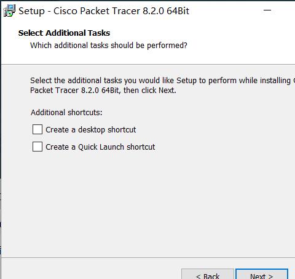Minimize the Packet Tracer setup window
The image size is (295, 279).
coord(267,10)
